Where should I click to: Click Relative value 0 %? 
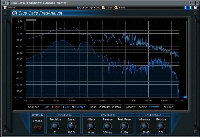tap(161, 132)
